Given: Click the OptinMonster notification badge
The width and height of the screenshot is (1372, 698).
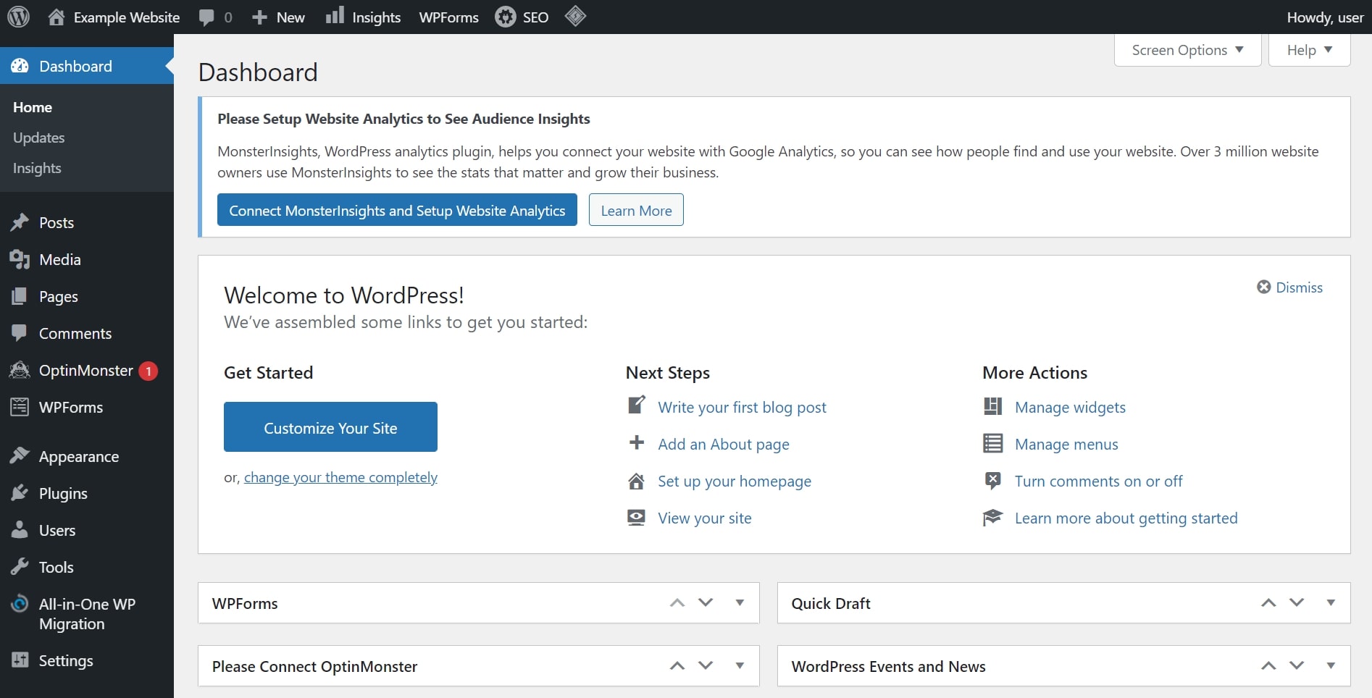Looking at the screenshot, I should (x=149, y=371).
